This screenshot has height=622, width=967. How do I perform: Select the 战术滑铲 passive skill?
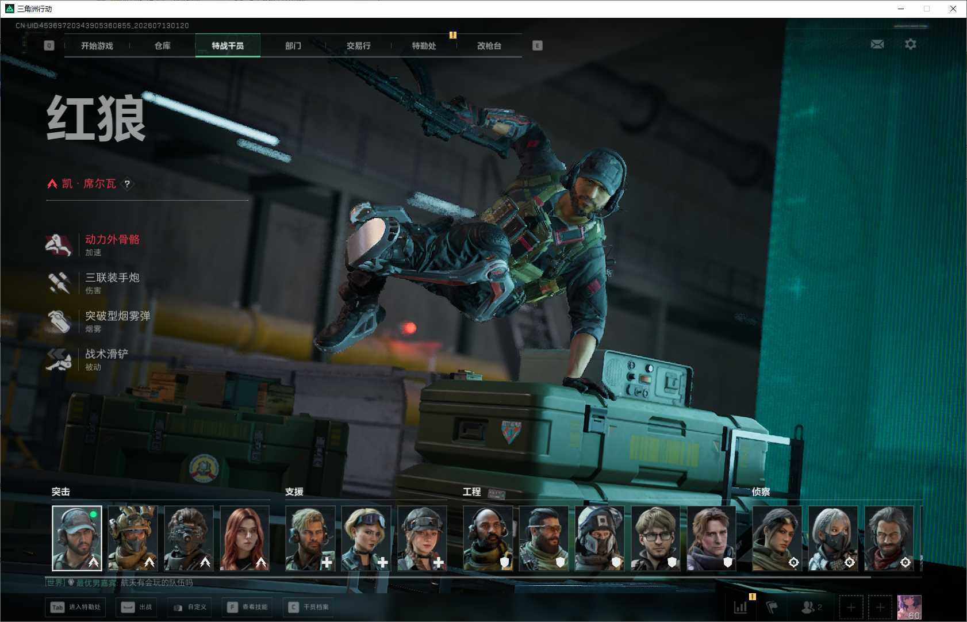(x=88, y=359)
